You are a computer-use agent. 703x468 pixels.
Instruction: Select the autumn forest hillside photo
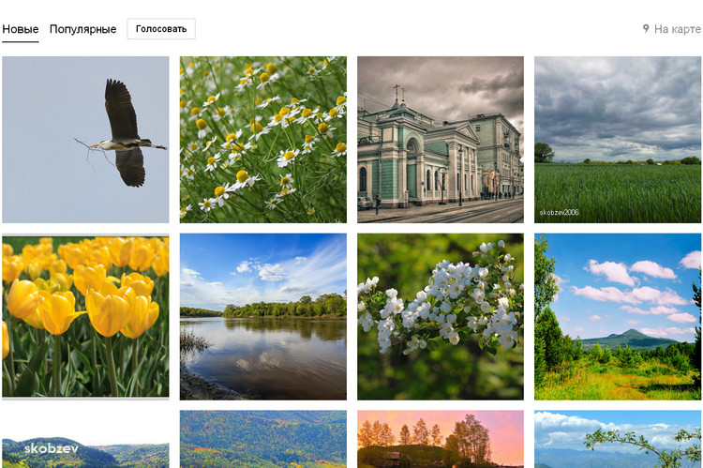pos(262,440)
